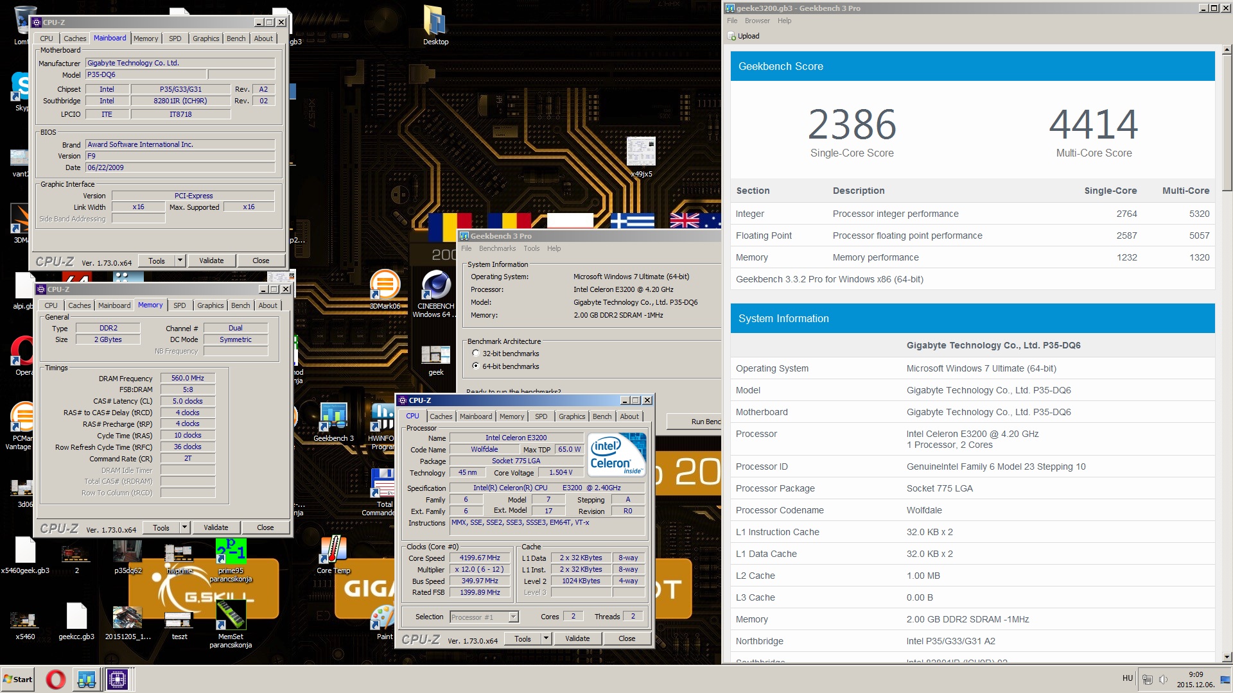Viewport: 1233px width, 693px height.
Task: Open the MemSet parancsikonja shortcut
Action: (x=231, y=624)
